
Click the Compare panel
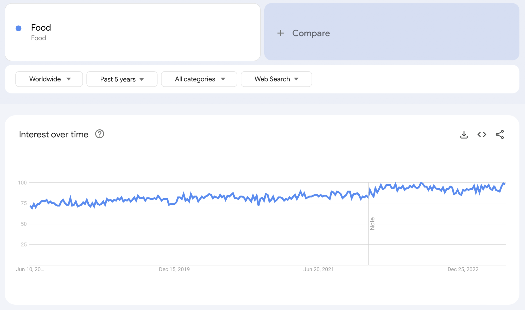pyautogui.click(x=391, y=32)
